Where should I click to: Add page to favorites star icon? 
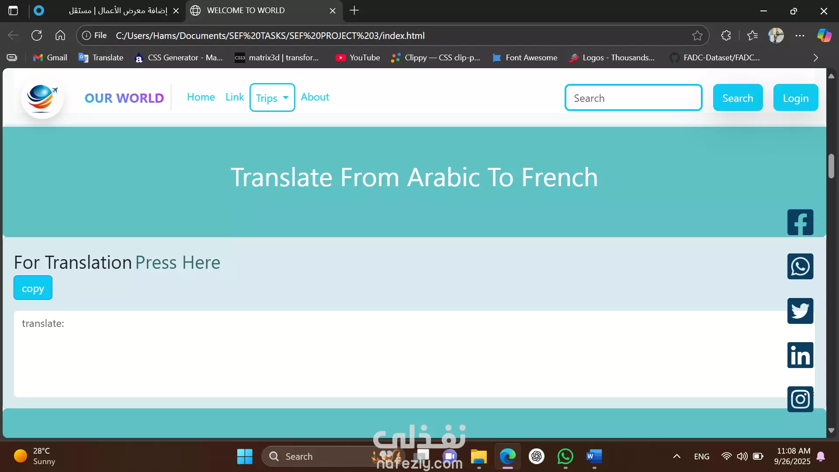tap(697, 36)
